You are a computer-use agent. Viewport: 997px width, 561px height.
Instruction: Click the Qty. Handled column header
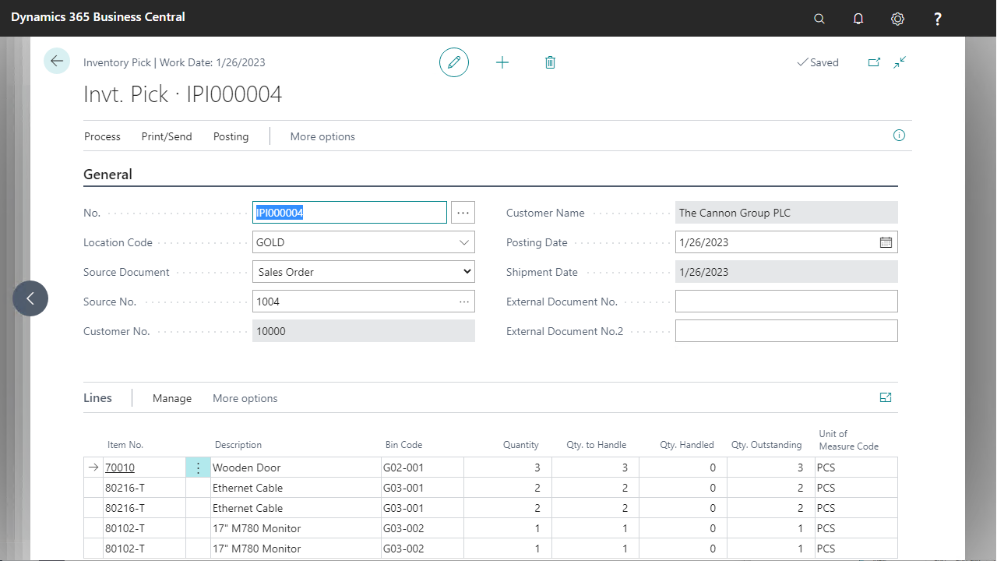[687, 445]
